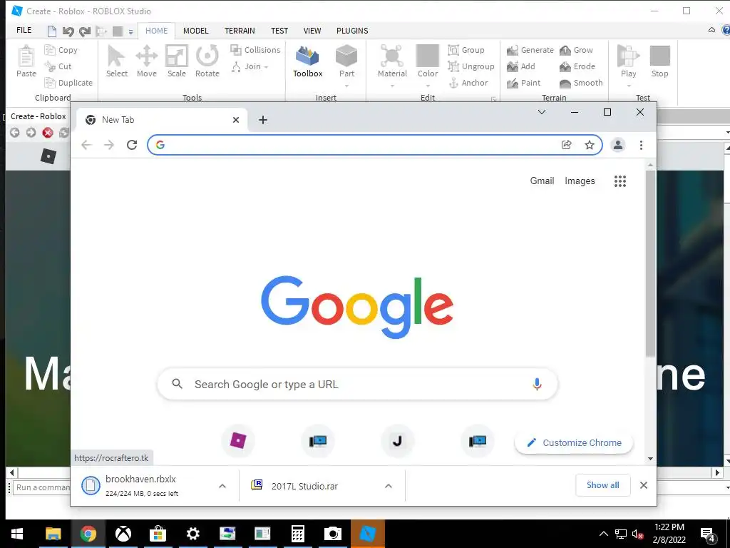Switch to the VIEW ribbon tab
Image resolution: width=730 pixels, height=548 pixels.
click(312, 31)
